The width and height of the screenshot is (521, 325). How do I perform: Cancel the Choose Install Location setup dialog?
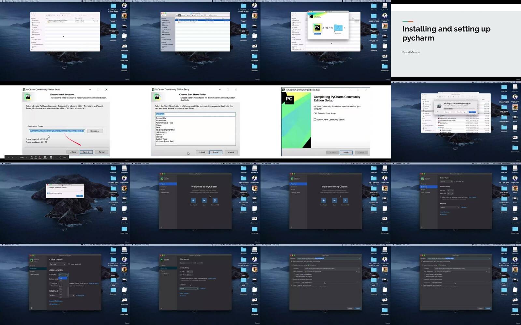(102, 152)
